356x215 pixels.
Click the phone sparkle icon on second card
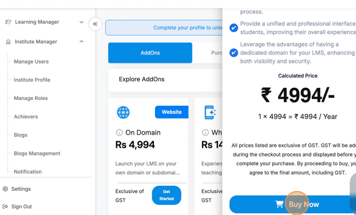pos(210,112)
